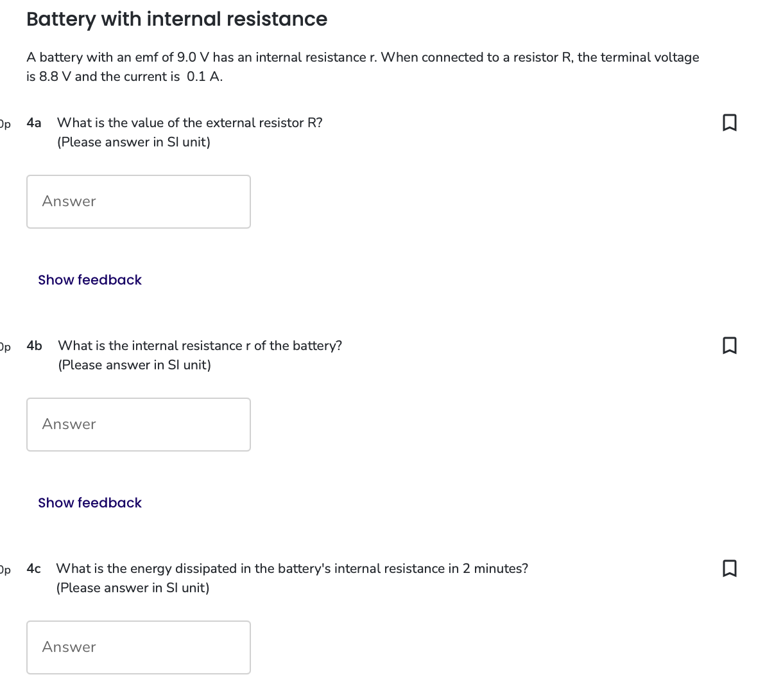Select the Answer input for question 4c

(139, 647)
